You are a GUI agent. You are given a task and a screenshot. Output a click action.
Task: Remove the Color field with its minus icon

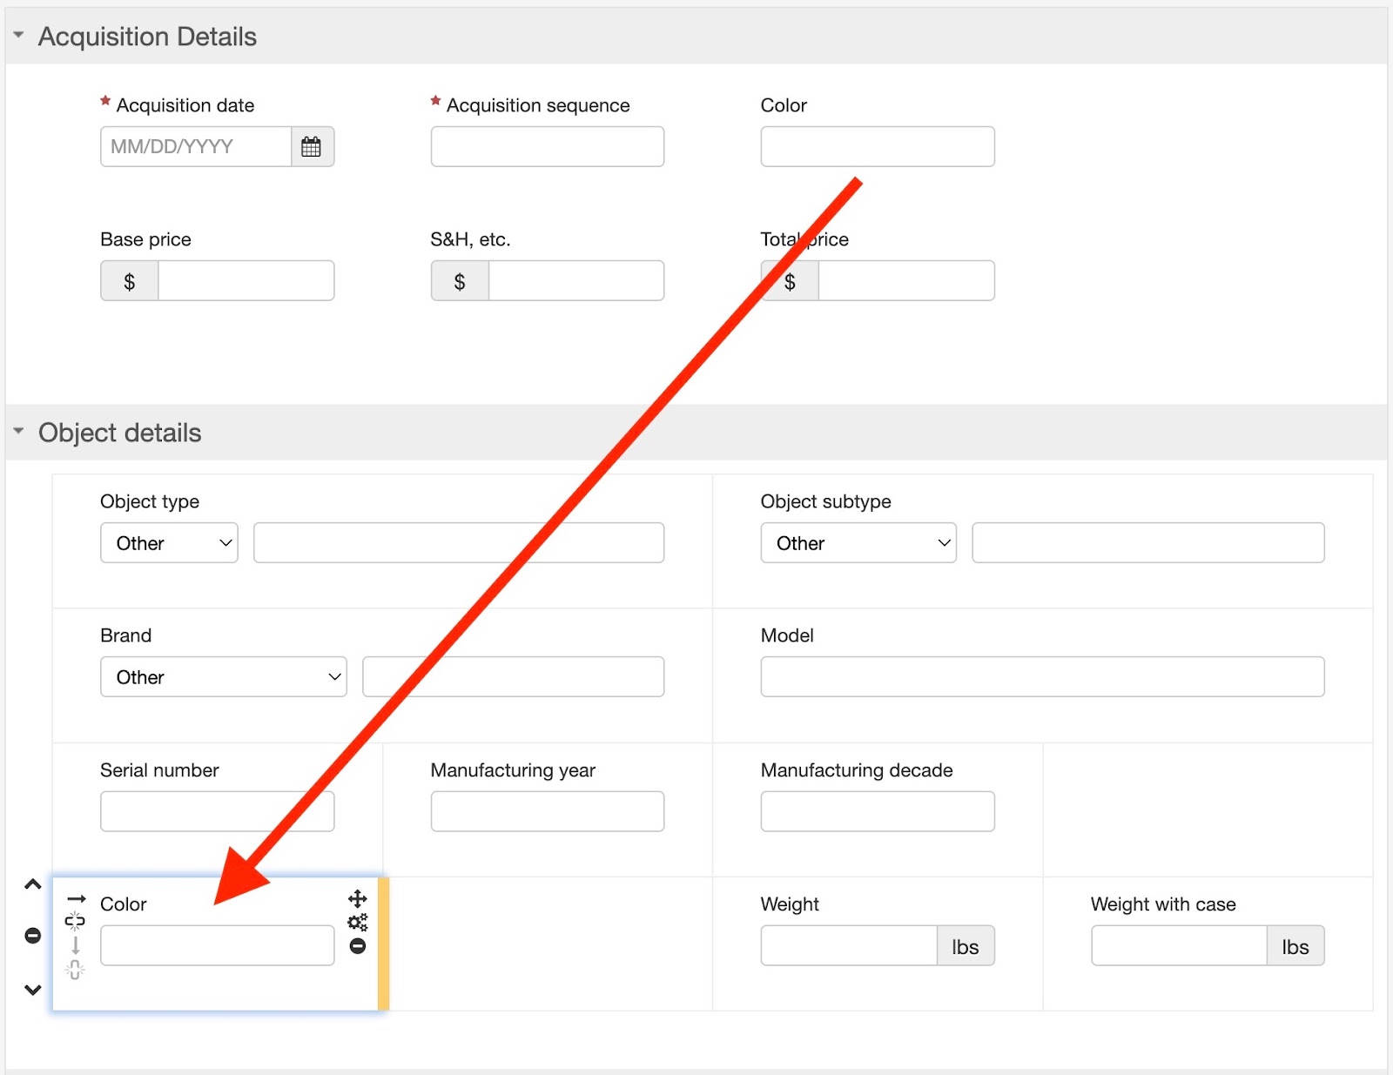pyautogui.click(x=357, y=945)
